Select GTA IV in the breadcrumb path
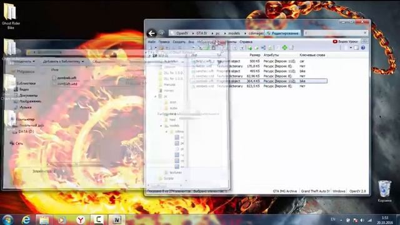 pos(202,33)
